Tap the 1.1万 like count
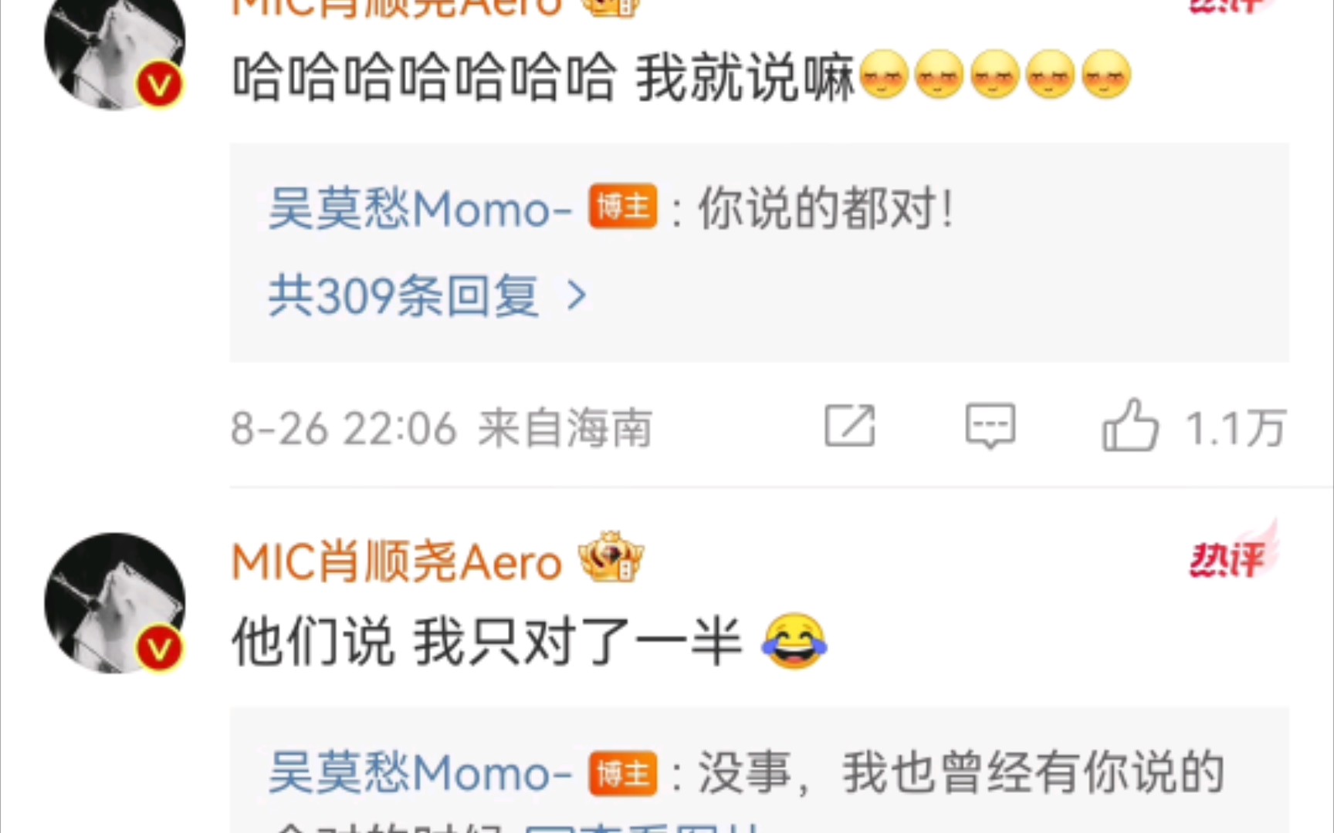 (x=1235, y=428)
